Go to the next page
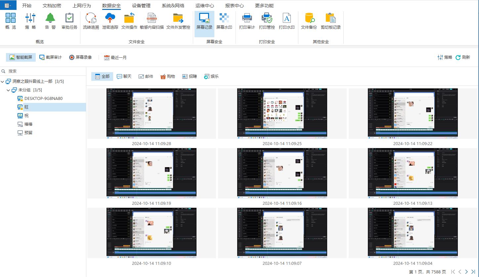 (466, 272)
